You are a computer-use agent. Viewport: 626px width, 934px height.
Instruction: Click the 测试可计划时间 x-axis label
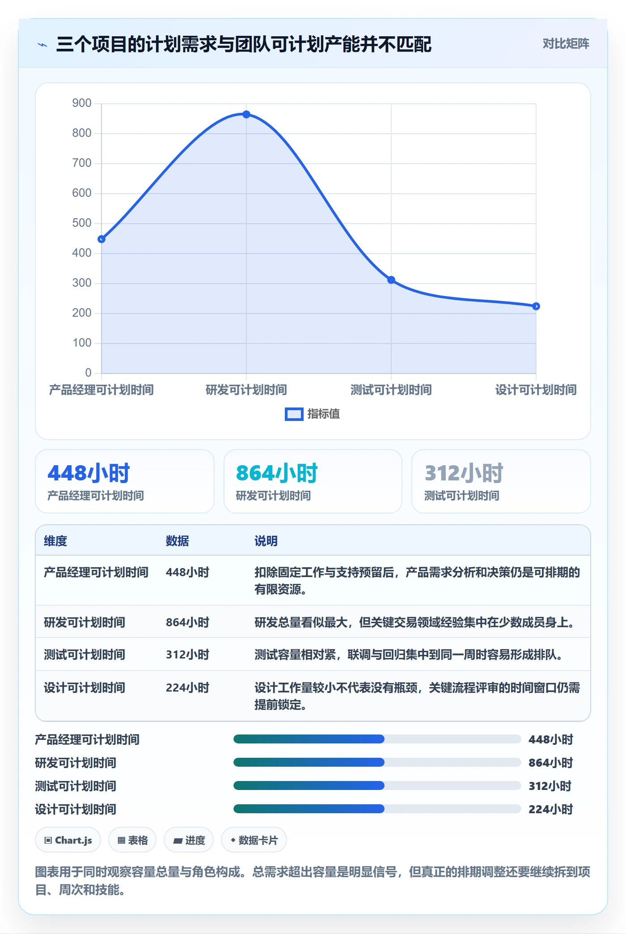tap(391, 390)
